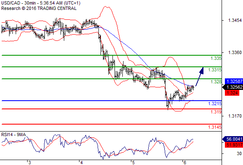Image resolution: width=243 pixels, height=165 pixels.
Task: Select the 1.335 green resistance label
Action: pyautogui.click(x=216, y=58)
